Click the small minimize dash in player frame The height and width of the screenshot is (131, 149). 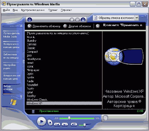142,17
